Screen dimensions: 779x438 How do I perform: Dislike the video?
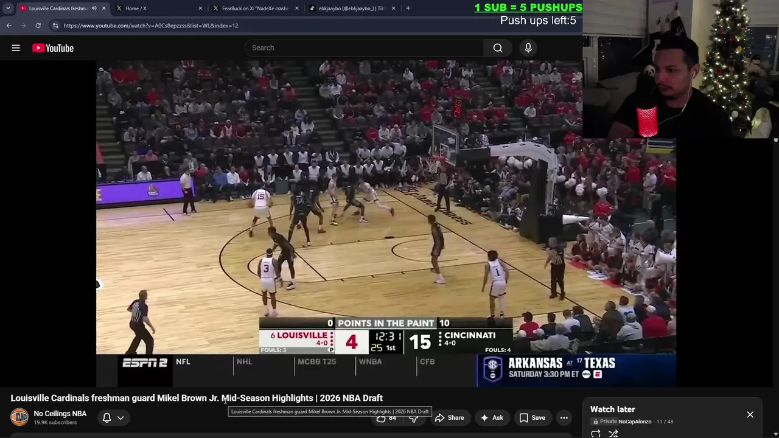414,418
